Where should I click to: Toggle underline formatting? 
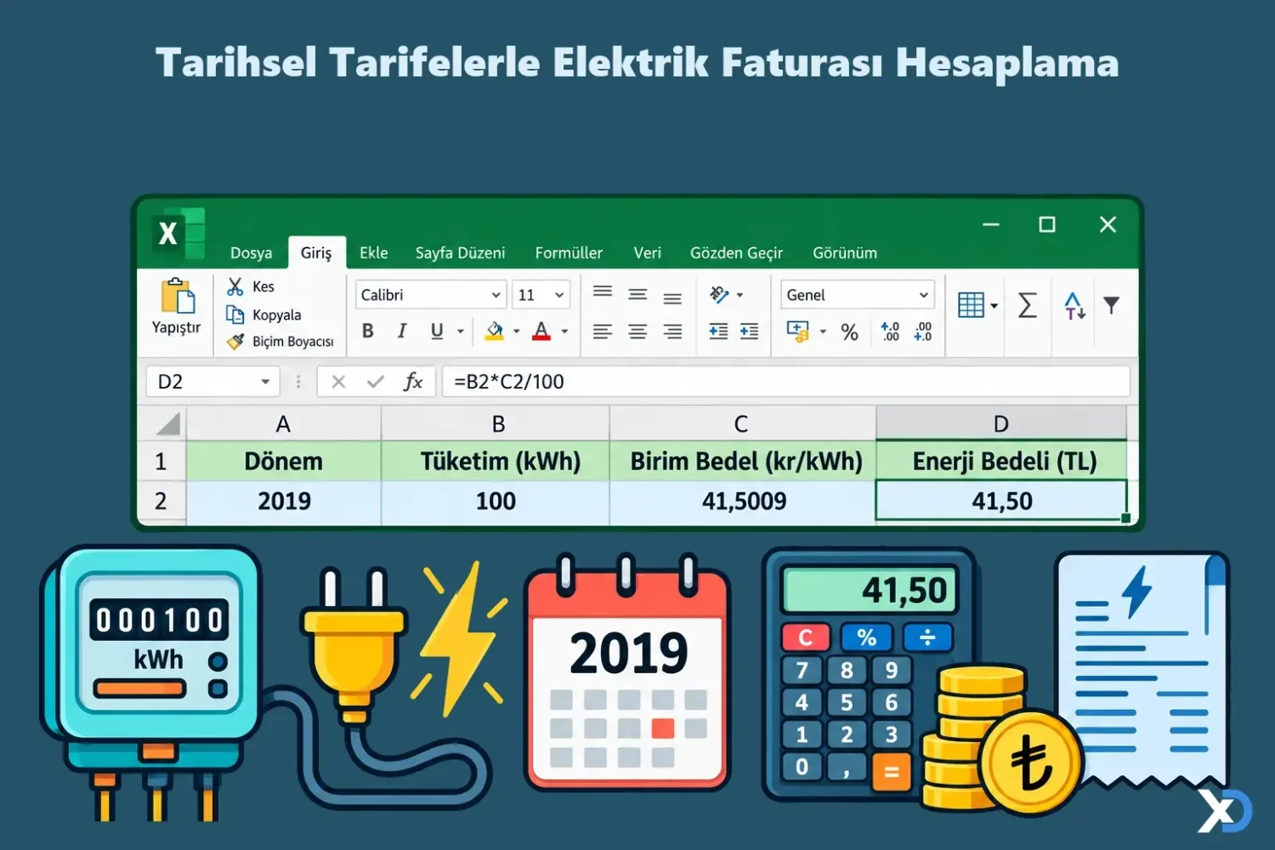pos(437,331)
